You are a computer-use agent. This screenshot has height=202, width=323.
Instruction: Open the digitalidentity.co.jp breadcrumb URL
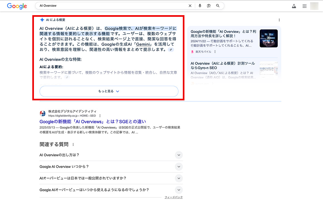[72, 116]
